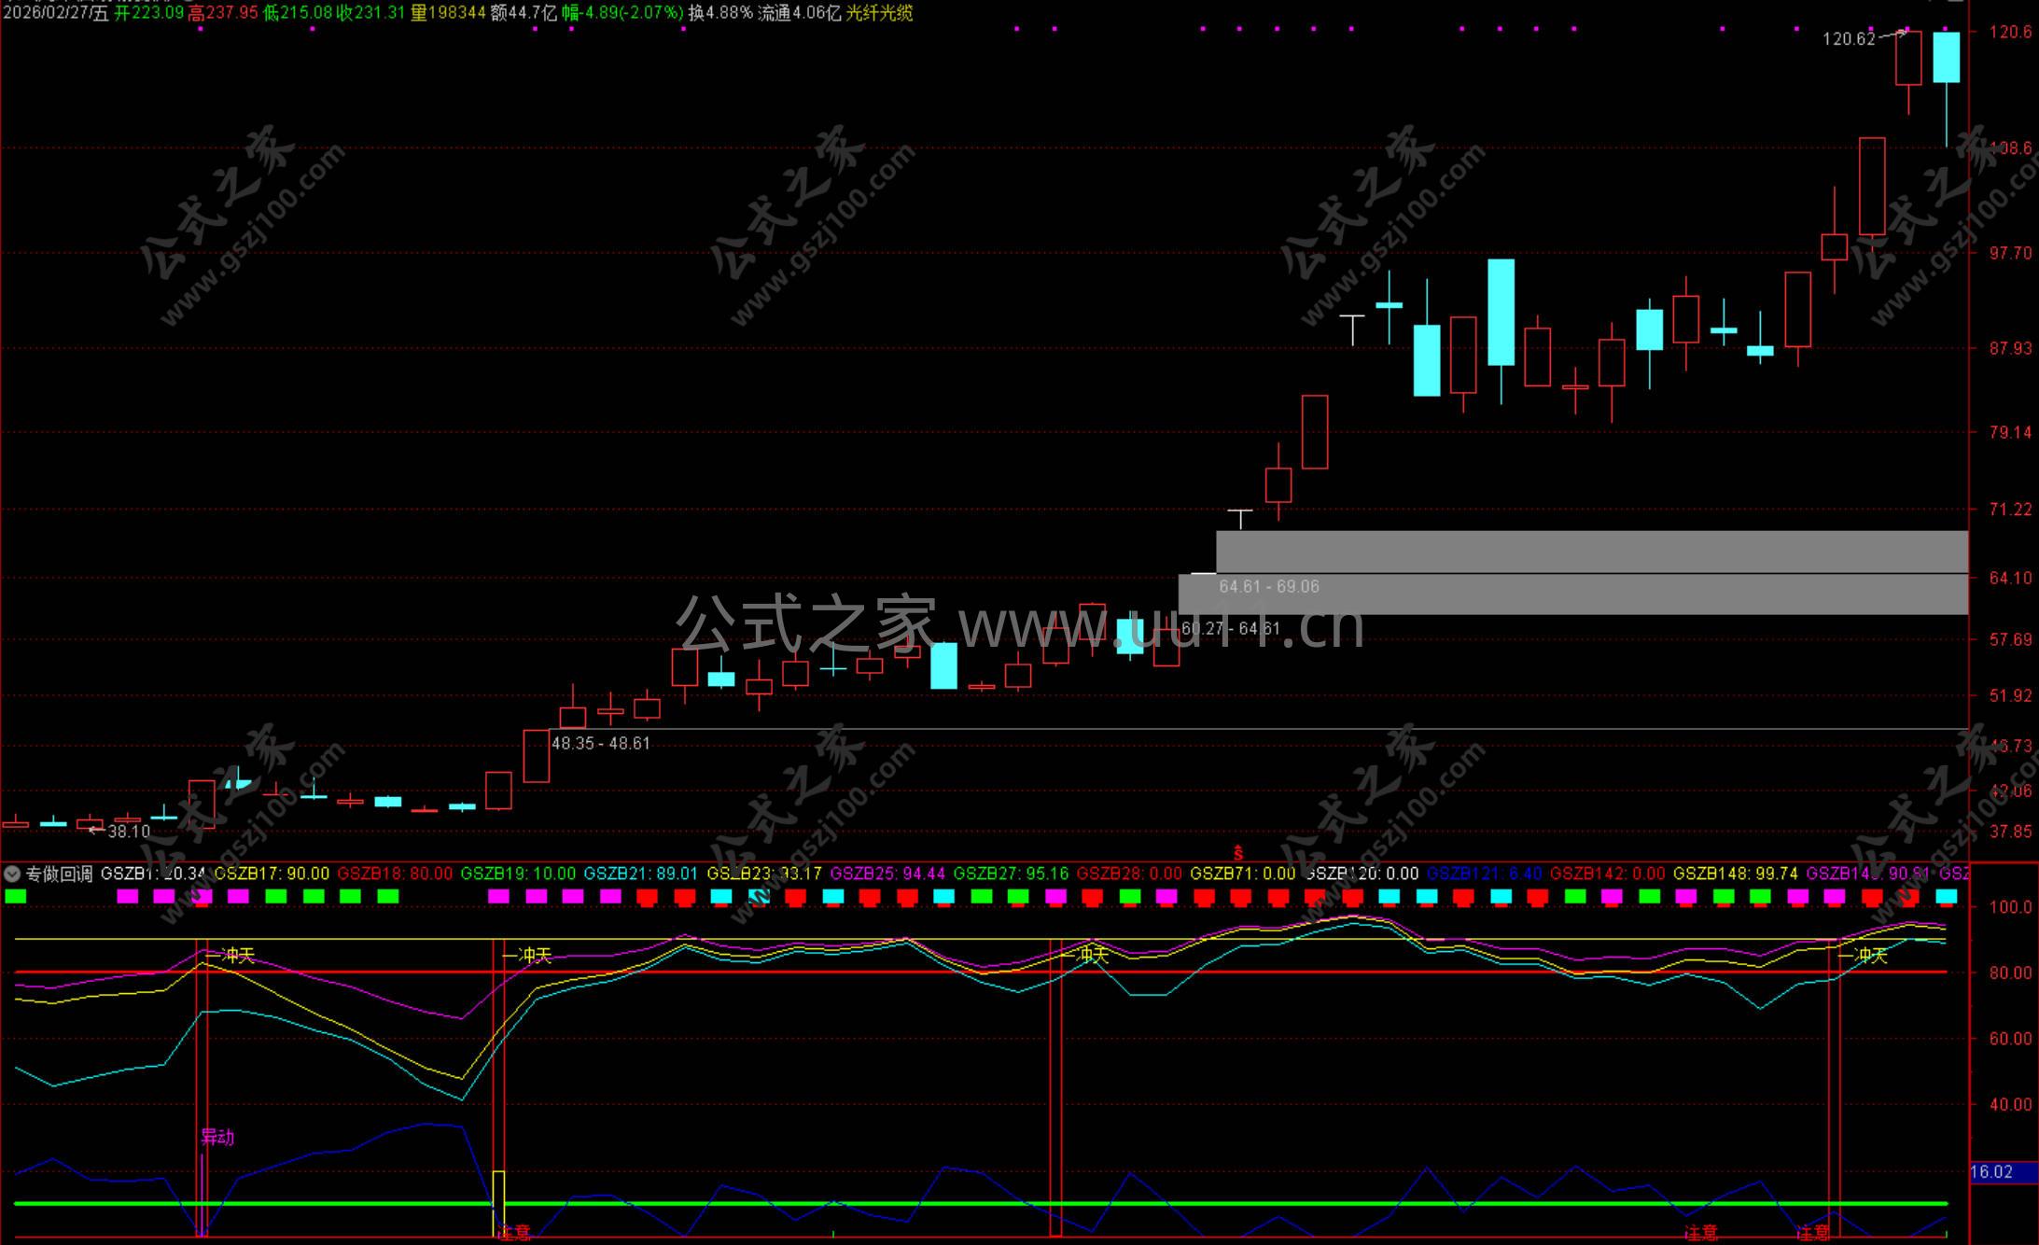The width and height of the screenshot is (2039, 1245).
Task: Select the GSZB19: 10.00 indicator value
Action: point(519,874)
